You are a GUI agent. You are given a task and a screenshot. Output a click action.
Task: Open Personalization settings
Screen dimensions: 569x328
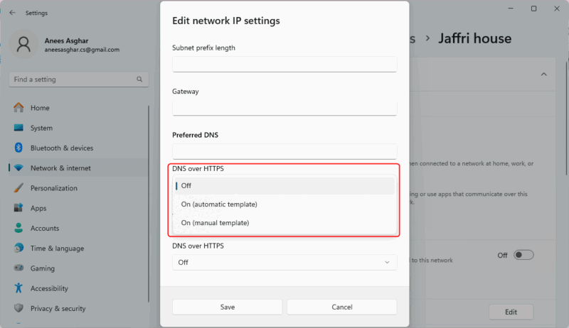[54, 188]
